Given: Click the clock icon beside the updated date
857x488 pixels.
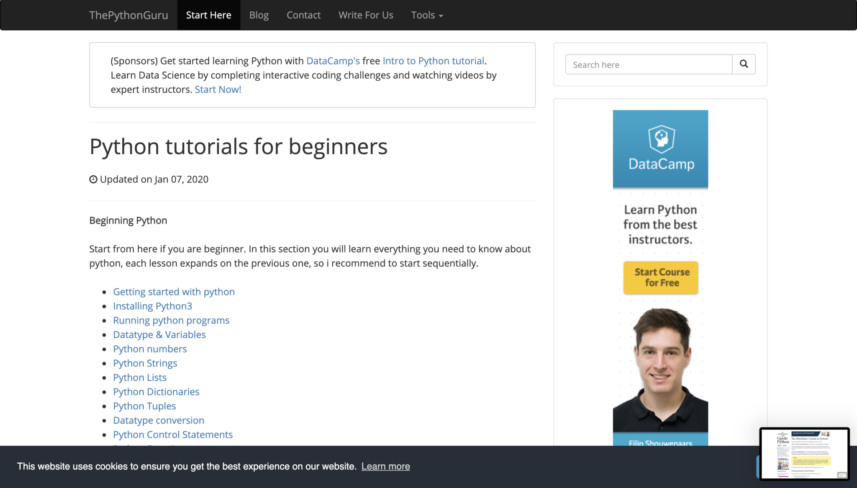Looking at the screenshot, I should tap(93, 179).
